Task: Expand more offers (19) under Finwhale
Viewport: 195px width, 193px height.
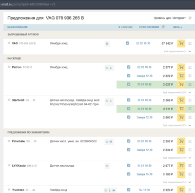Action: tap(177, 158)
